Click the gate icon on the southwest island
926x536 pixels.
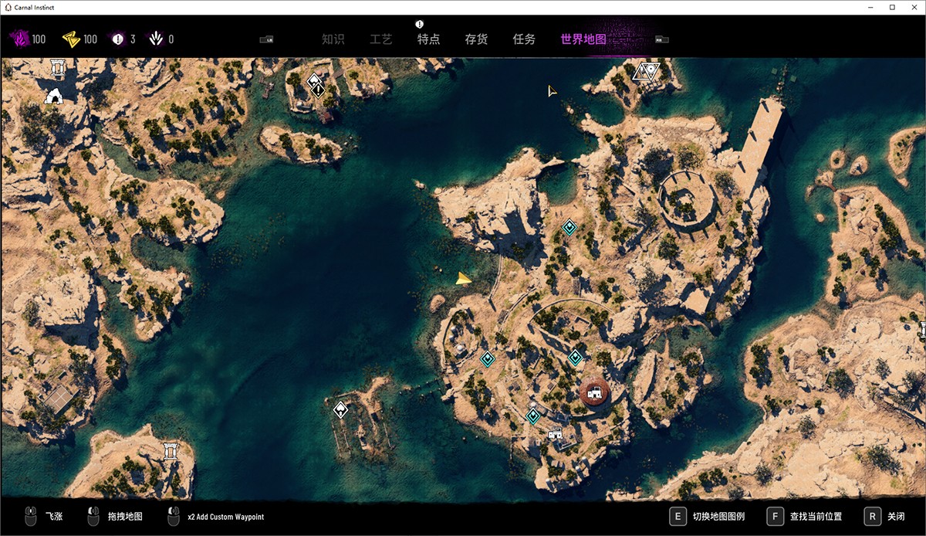[x=171, y=450]
